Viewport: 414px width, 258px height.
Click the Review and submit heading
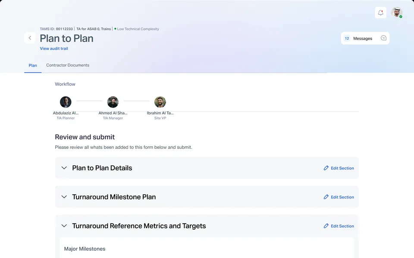pos(85,137)
